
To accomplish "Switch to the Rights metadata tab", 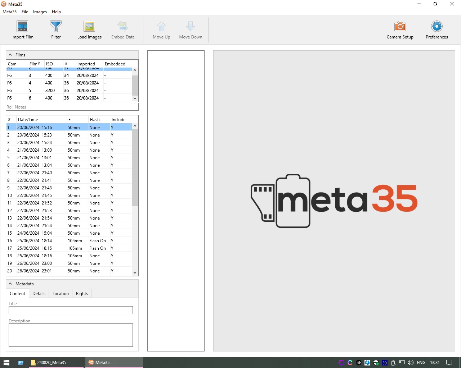I will click(x=82, y=294).
